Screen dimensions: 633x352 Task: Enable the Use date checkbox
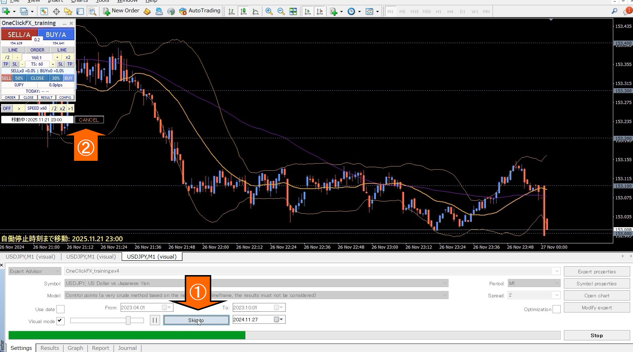pyautogui.click(x=61, y=309)
